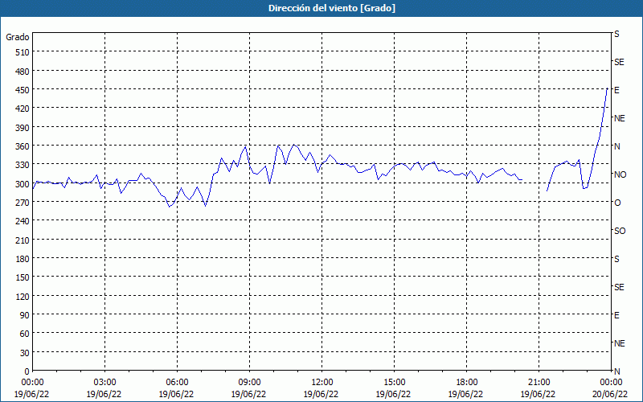Select the 330 degree axis value

(x=23, y=165)
